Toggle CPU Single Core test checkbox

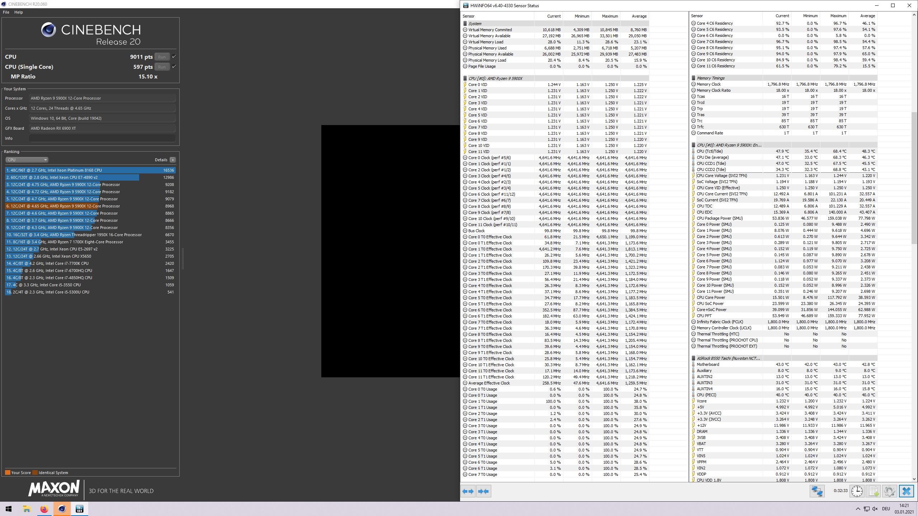click(174, 67)
